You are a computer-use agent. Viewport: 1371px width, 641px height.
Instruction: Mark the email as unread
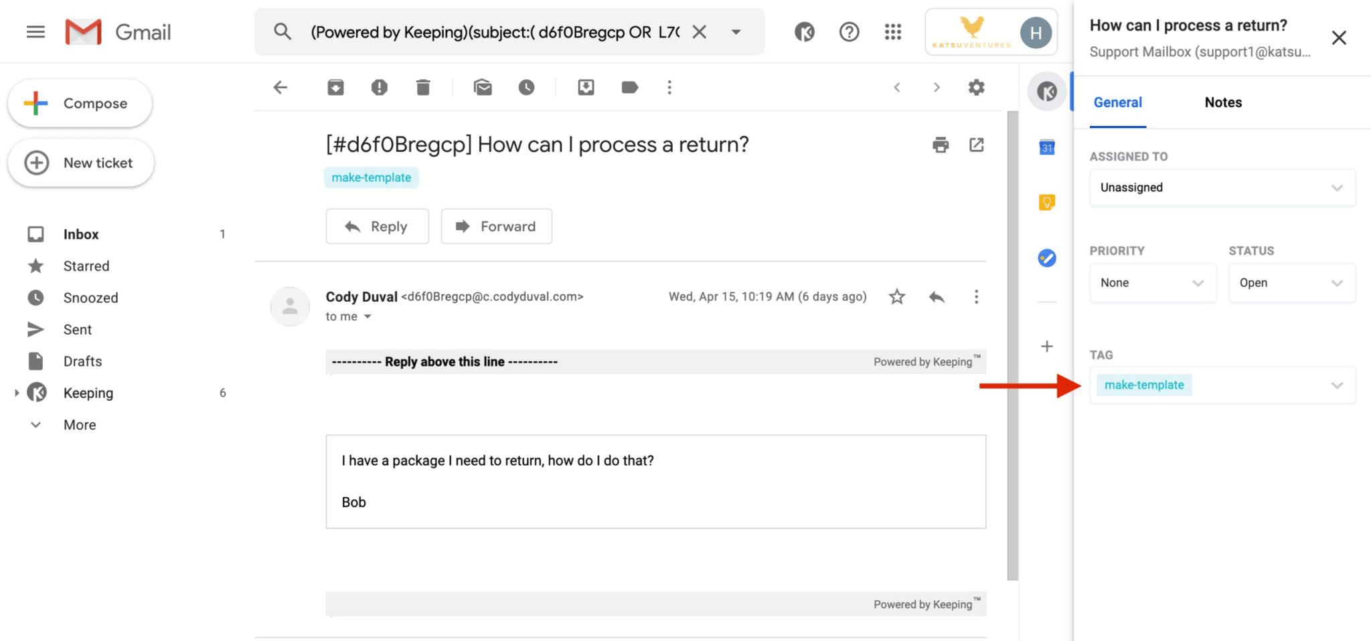tap(483, 88)
